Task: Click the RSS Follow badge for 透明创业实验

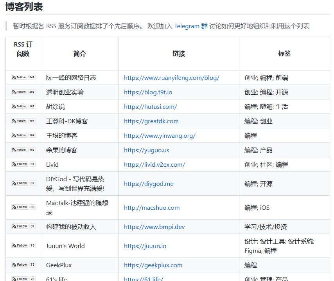Action: pos(23,92)
